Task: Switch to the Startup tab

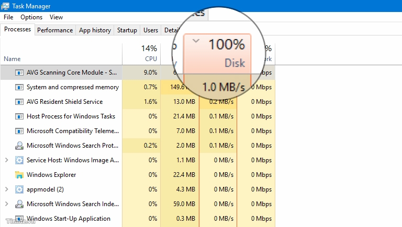Action: (127, 30)
